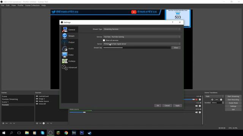Open the top mixer channel gear settings
Viewport: 243px width, 136px height.
pyautogui.click(x=200, y=99)
